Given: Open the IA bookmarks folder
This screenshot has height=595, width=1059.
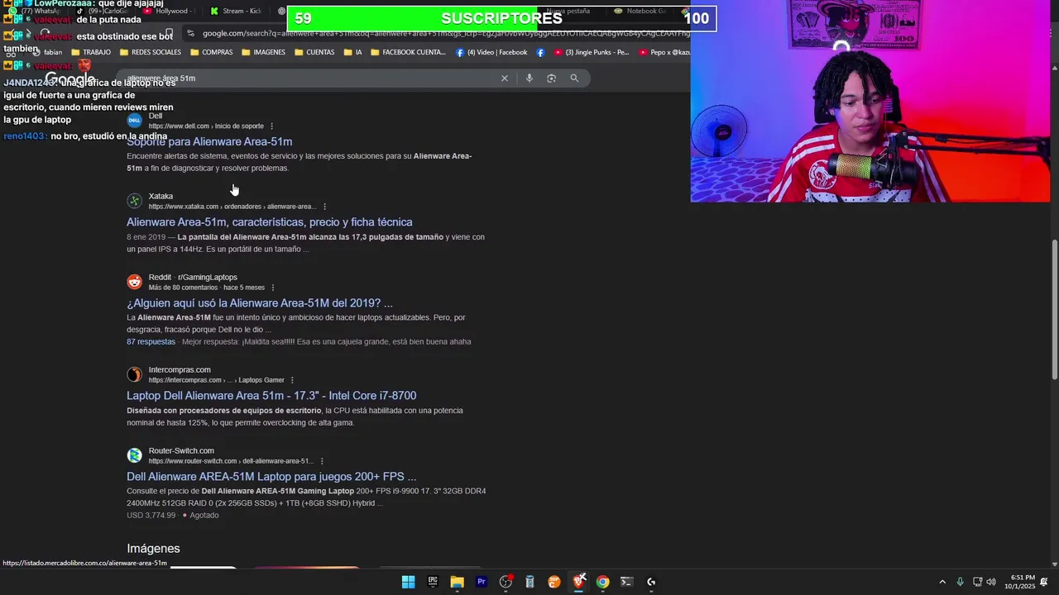Looking at the screenshot, I should (352, 52).
